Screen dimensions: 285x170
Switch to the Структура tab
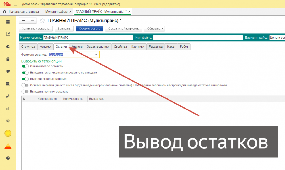[x=28, y=47]
